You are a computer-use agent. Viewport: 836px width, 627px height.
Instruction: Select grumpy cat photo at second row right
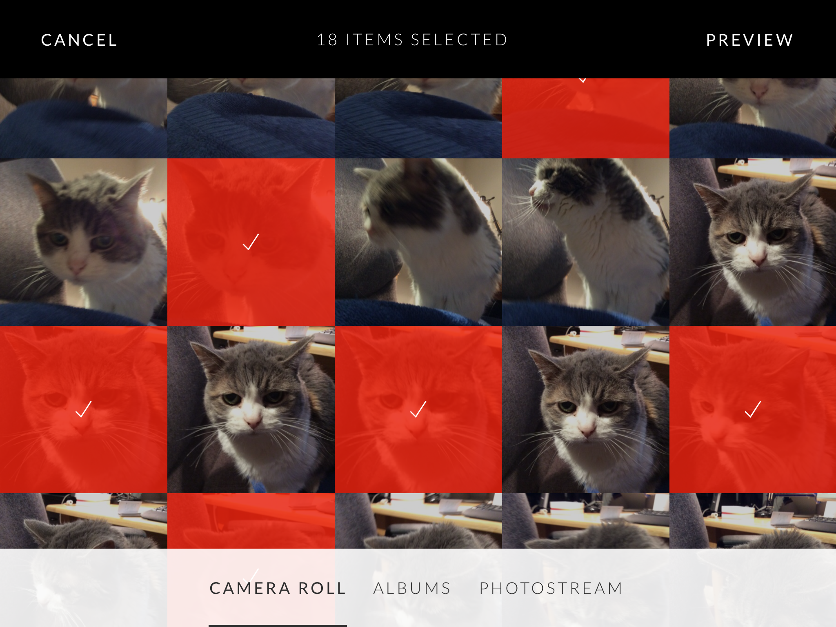[x=753, y=242]
